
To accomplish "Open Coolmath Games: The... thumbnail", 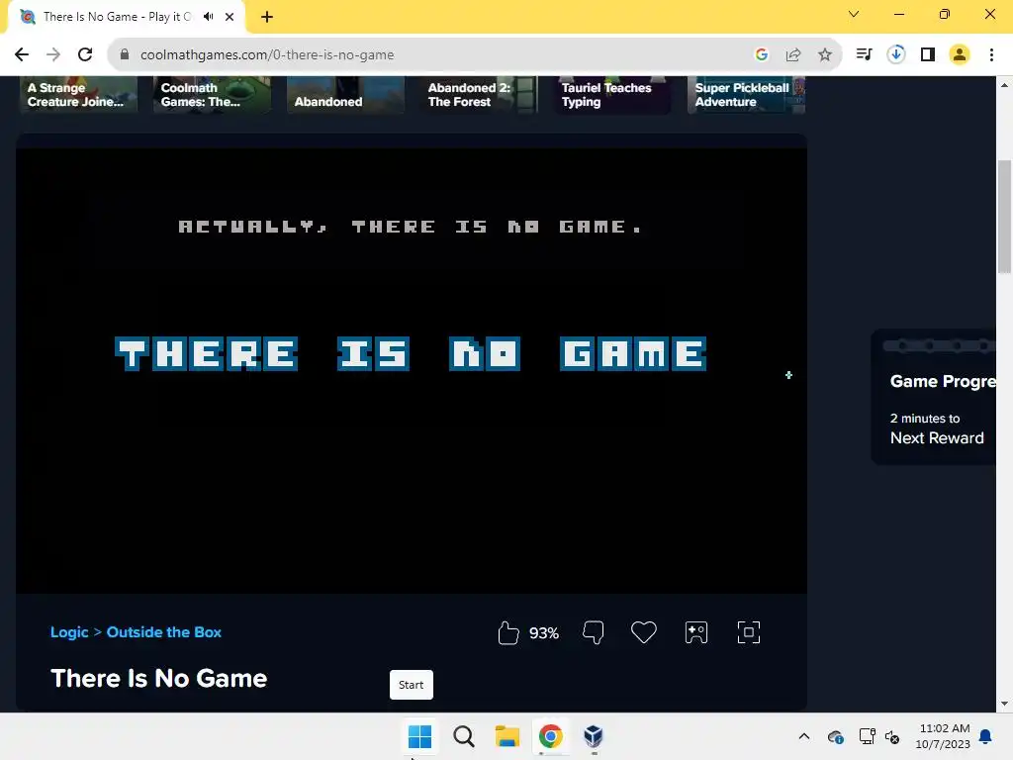I will coord(212,95).
